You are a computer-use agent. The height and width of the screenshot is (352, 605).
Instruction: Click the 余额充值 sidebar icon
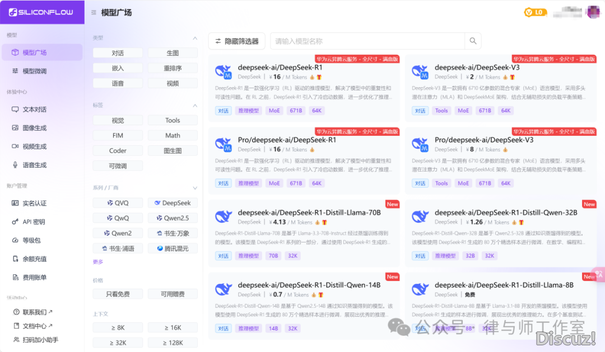point(15,259)
